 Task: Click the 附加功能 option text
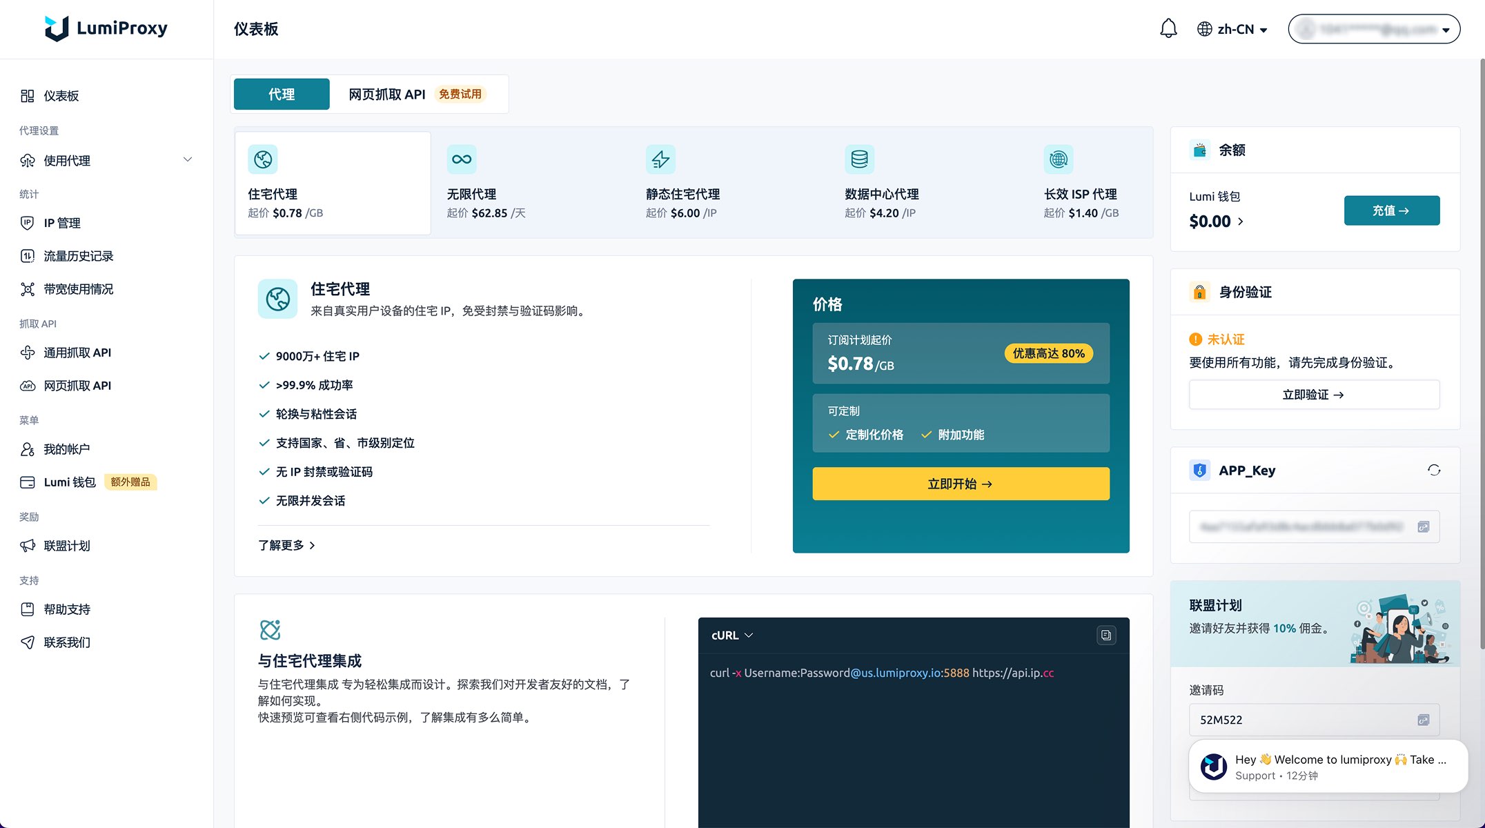(x=961, y=435)
